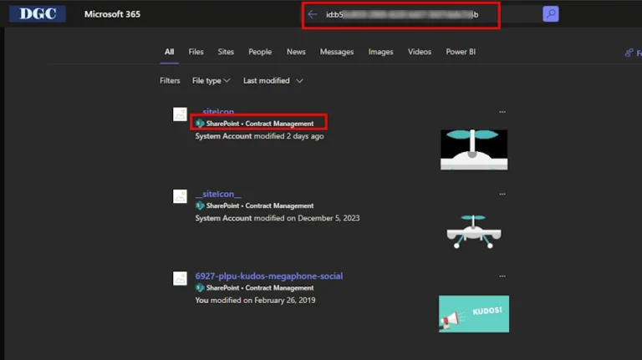The height and width of the screenshot is (360, 642).
Task: Switch to the People tab
Action: tap(260, 52)
